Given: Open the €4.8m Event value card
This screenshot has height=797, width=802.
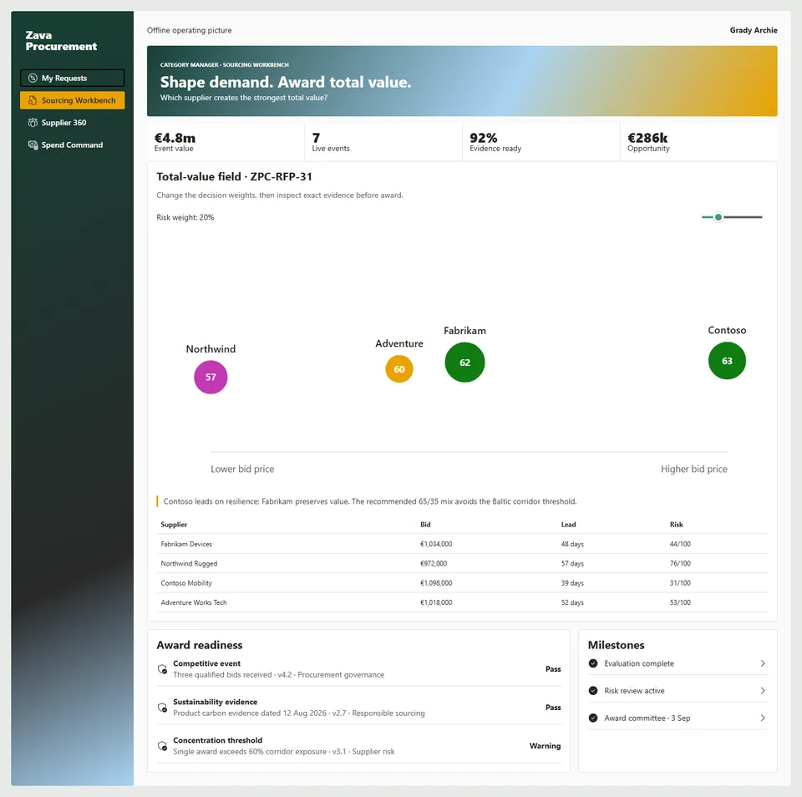Looking at the screenshot, I should 226,142.
